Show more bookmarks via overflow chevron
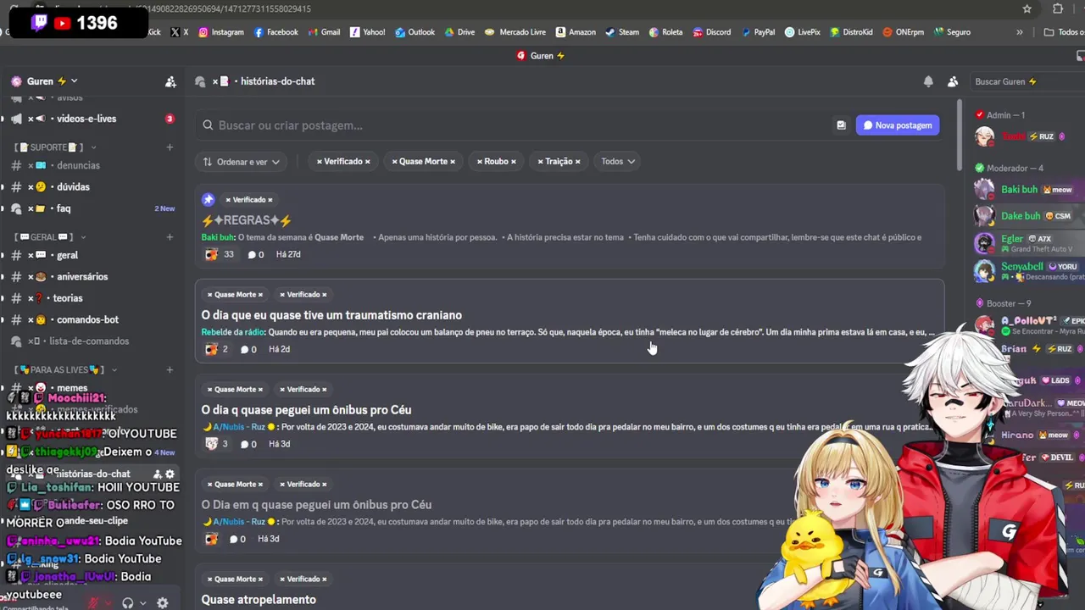The width and height of the screenshot is (1085, 610). click(x=1020, y=32)
